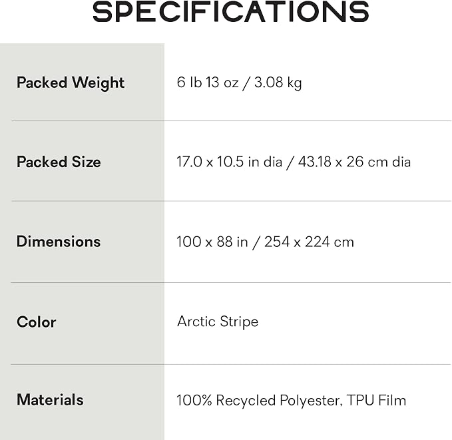
Task: Select the Color label
Action: [x=37, y=322]
